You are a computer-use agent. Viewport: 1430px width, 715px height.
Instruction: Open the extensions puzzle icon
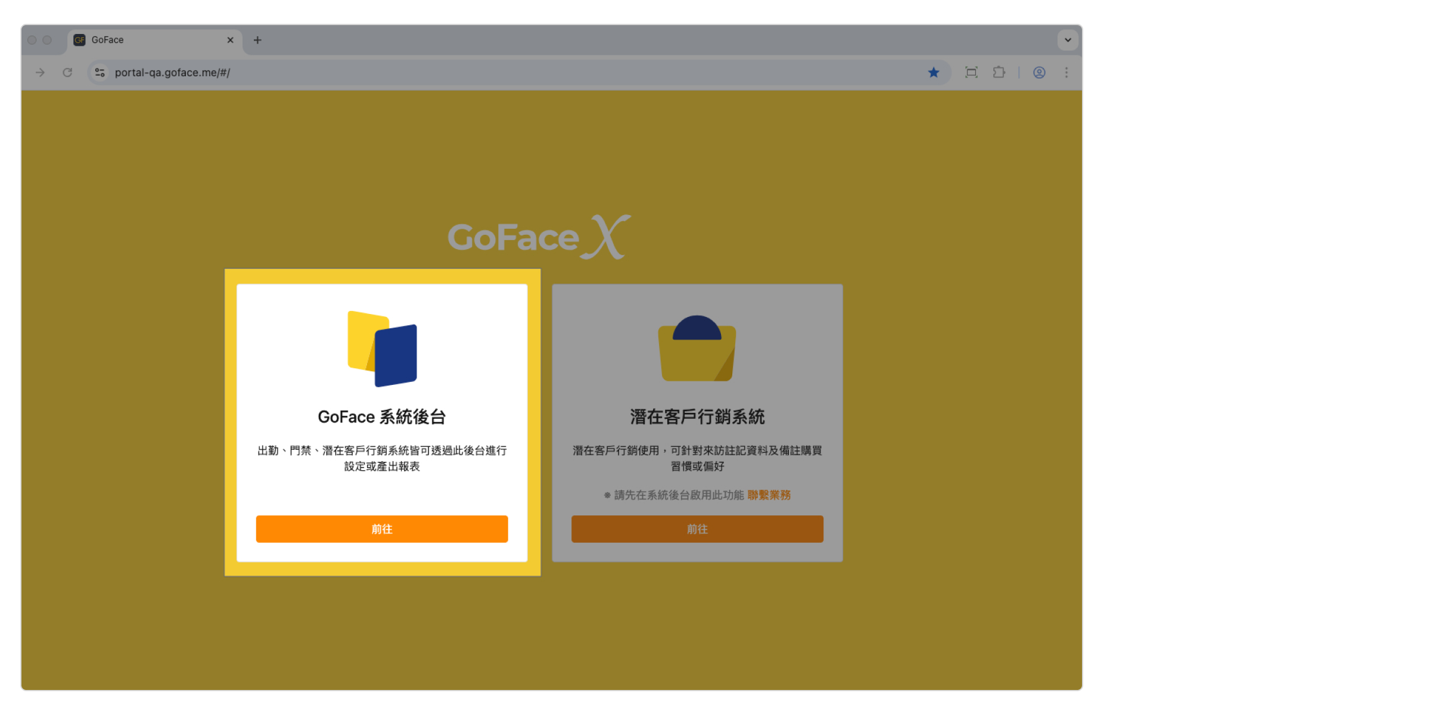click(x=999, y=73)
